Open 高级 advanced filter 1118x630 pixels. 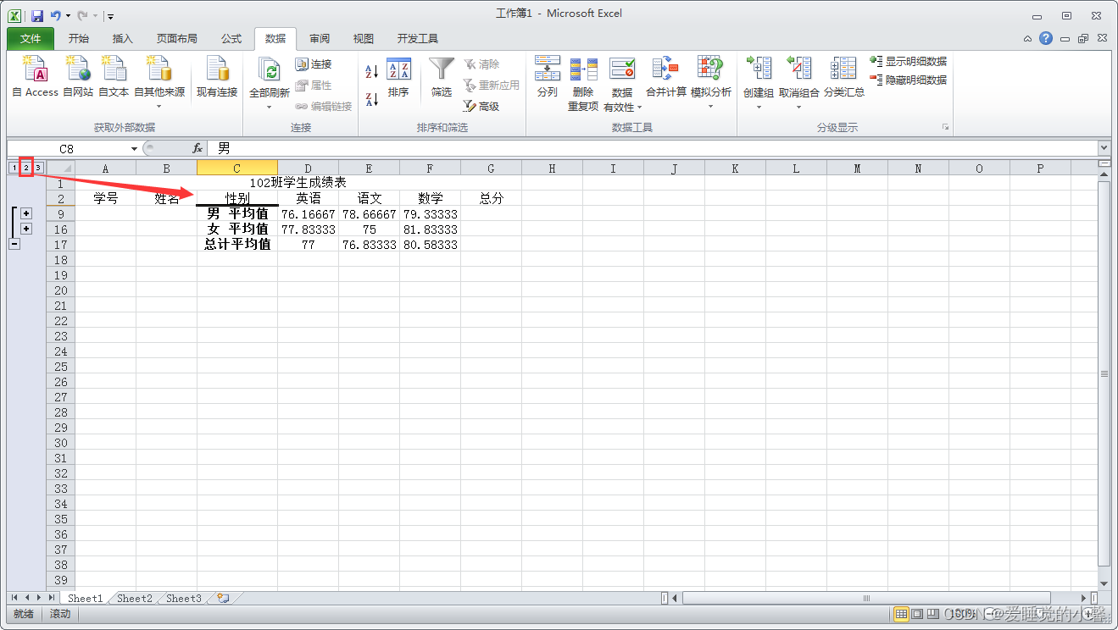(481, 107)
